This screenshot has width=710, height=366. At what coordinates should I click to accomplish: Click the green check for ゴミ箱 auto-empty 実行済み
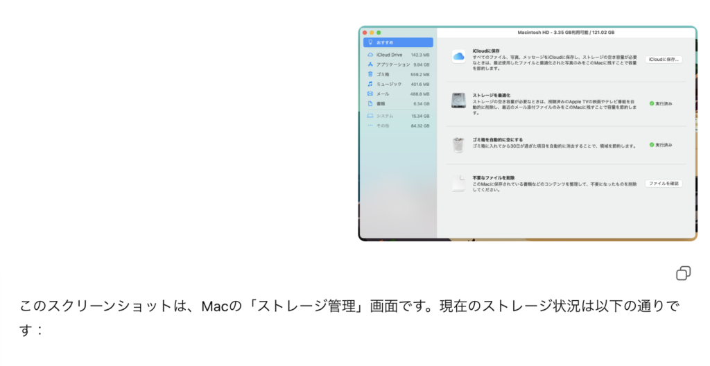(652, 145)
